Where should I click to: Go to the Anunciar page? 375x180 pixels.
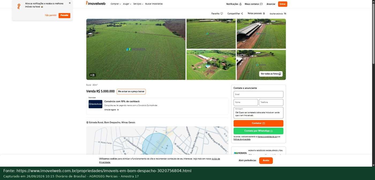pos(271,4)
